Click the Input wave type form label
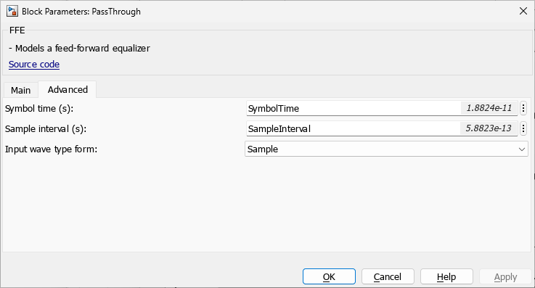The image size is (535, 288). click(52, 149)
